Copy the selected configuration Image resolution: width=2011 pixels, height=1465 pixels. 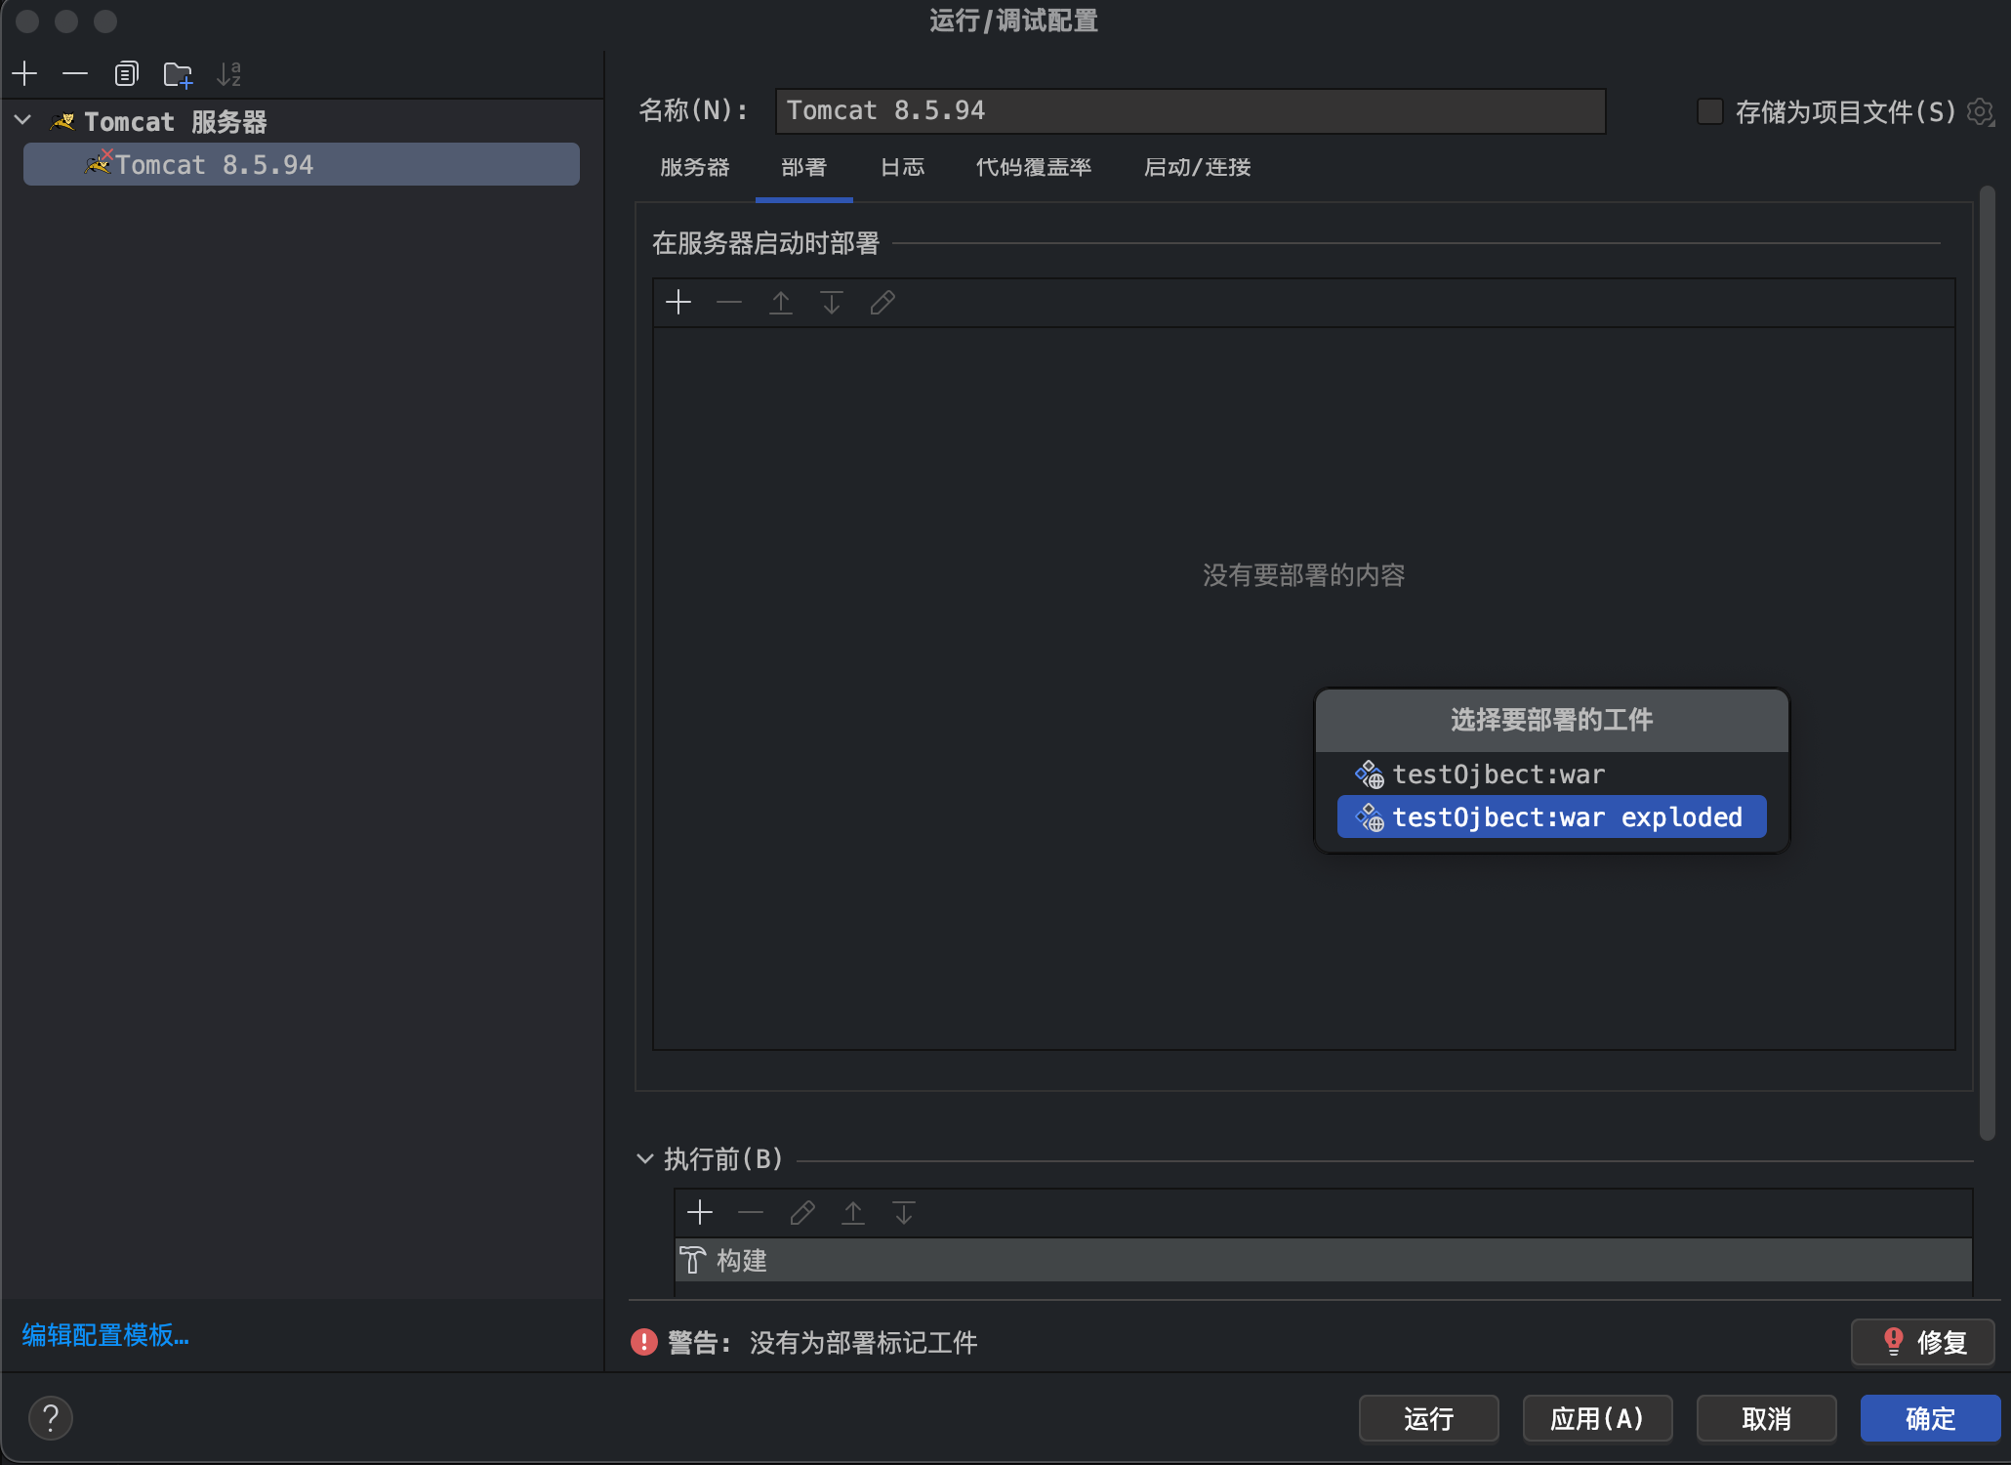(126, 73)
